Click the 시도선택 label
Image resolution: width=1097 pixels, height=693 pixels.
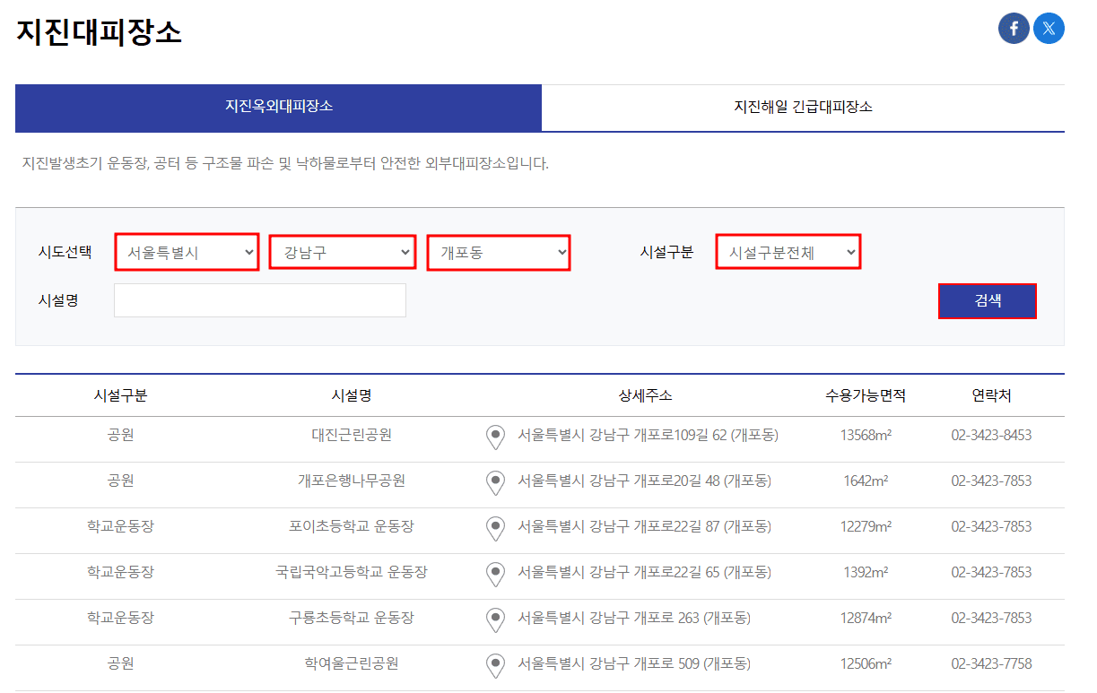pos(65,252)
